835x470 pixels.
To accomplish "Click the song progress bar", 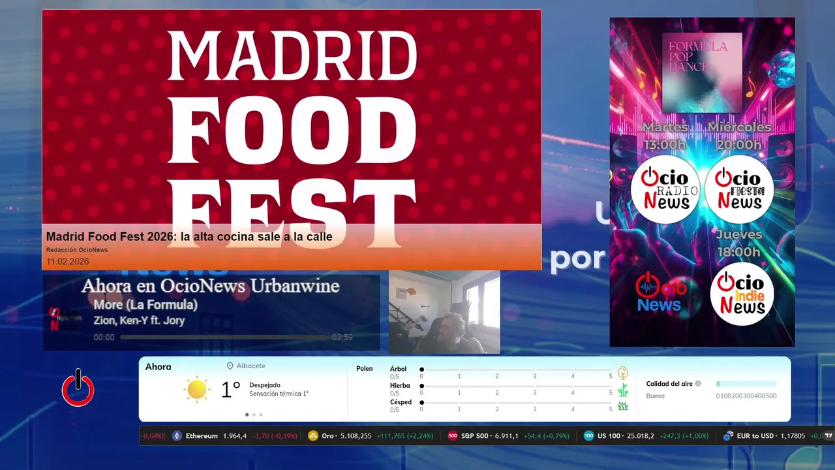I will (224, 337).
